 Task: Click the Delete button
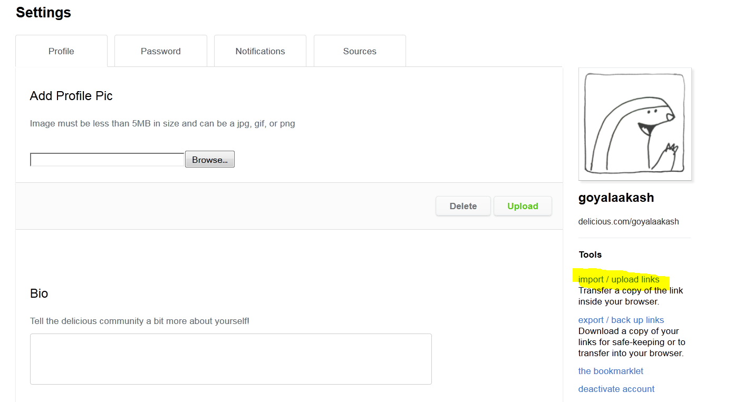click(x=463, y=206)
